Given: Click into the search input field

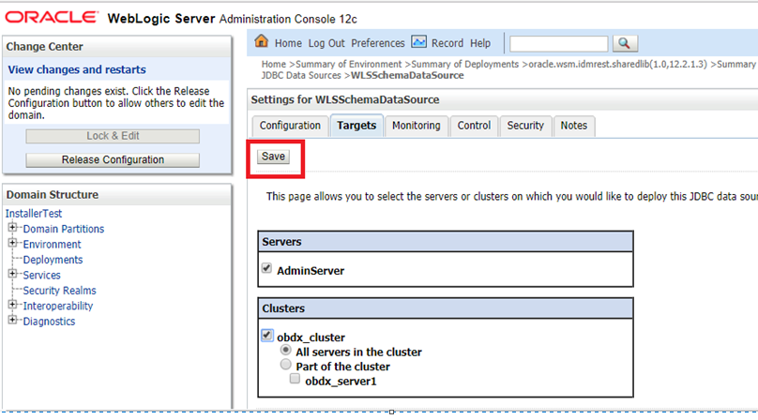Looking at the screenshot, I should click(558, 44).
